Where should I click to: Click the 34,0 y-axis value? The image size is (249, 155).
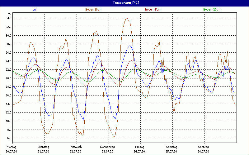[8, 18]
